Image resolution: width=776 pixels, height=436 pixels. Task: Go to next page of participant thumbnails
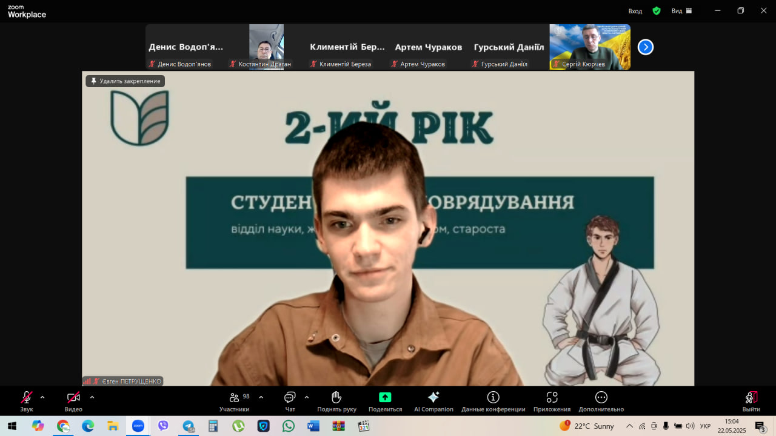tap(646, 47)
